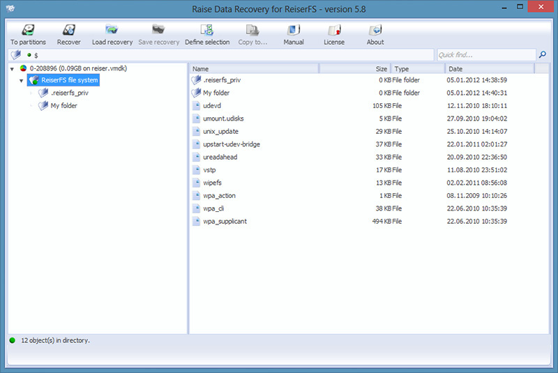Screen dimensions: 558x373
Task: Click the '494 KB' size cell
Action: [x=382, y=221]
